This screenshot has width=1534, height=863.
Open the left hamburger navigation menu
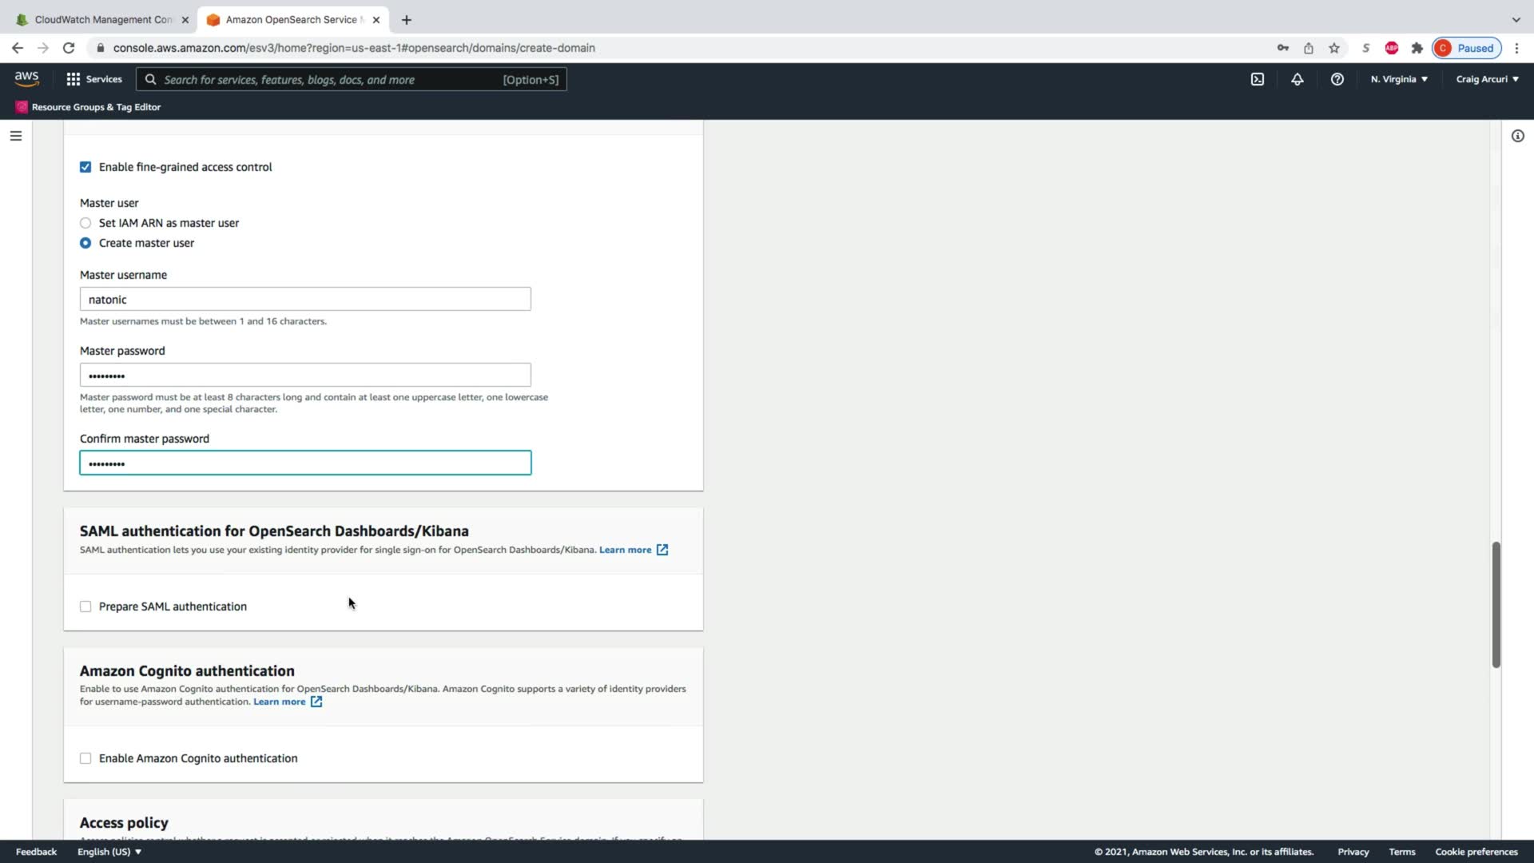[15, 136]
